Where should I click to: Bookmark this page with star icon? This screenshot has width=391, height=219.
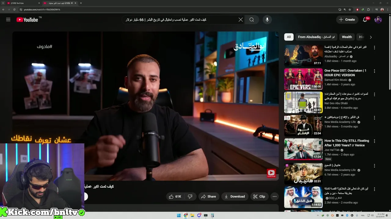pos(350,9)
